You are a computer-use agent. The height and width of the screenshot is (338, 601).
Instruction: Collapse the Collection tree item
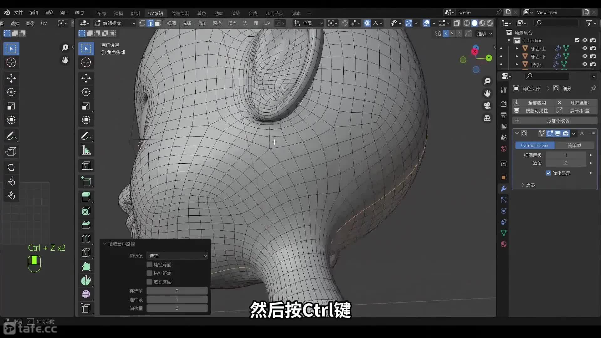click(509, 41)
